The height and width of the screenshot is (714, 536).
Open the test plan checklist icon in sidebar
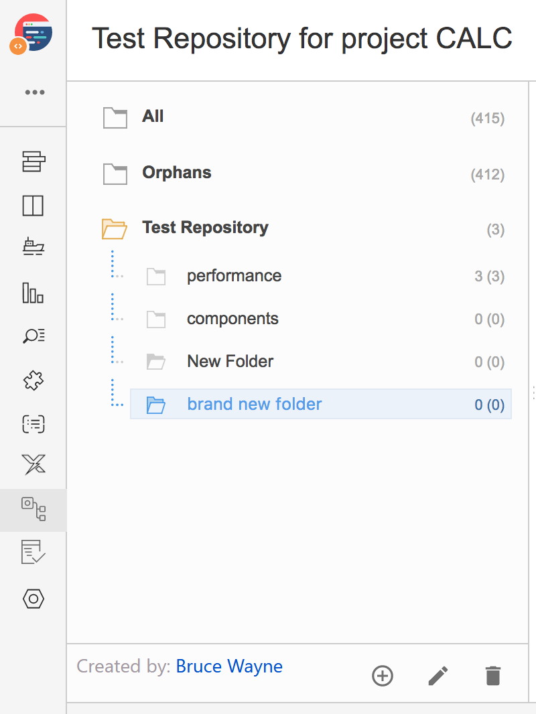coord(33,552)
